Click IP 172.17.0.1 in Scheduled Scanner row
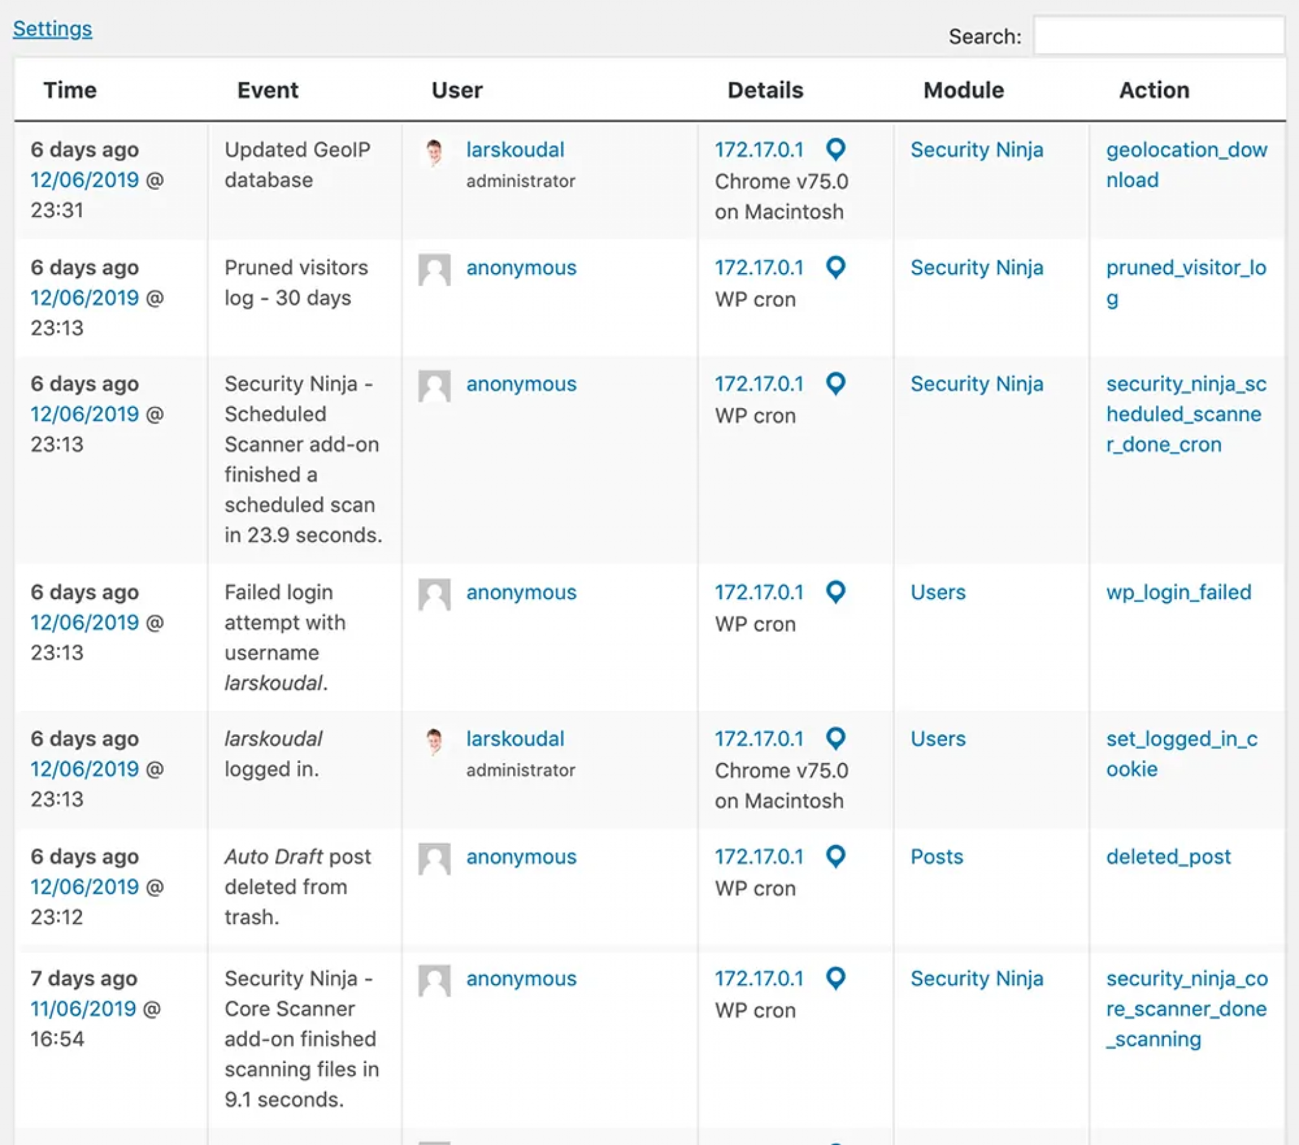 click(759, 384)
